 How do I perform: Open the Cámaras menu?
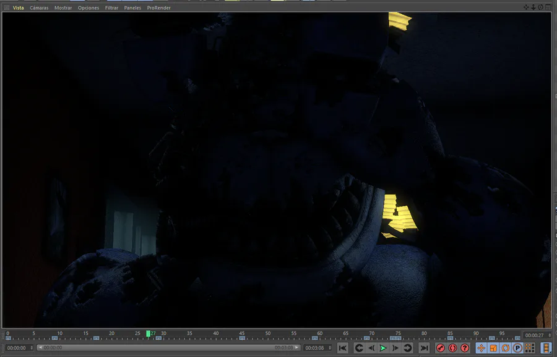39,7
